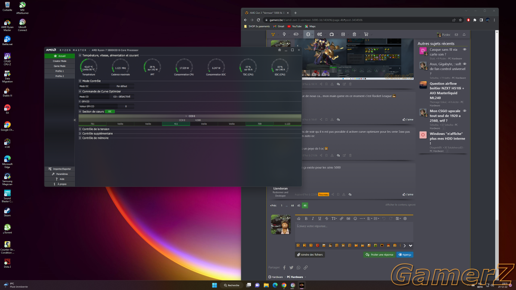Viewport: 516px width, 290px height.
Task: Click the Écrivez votre réponse text field
Action: click(354, 232)
